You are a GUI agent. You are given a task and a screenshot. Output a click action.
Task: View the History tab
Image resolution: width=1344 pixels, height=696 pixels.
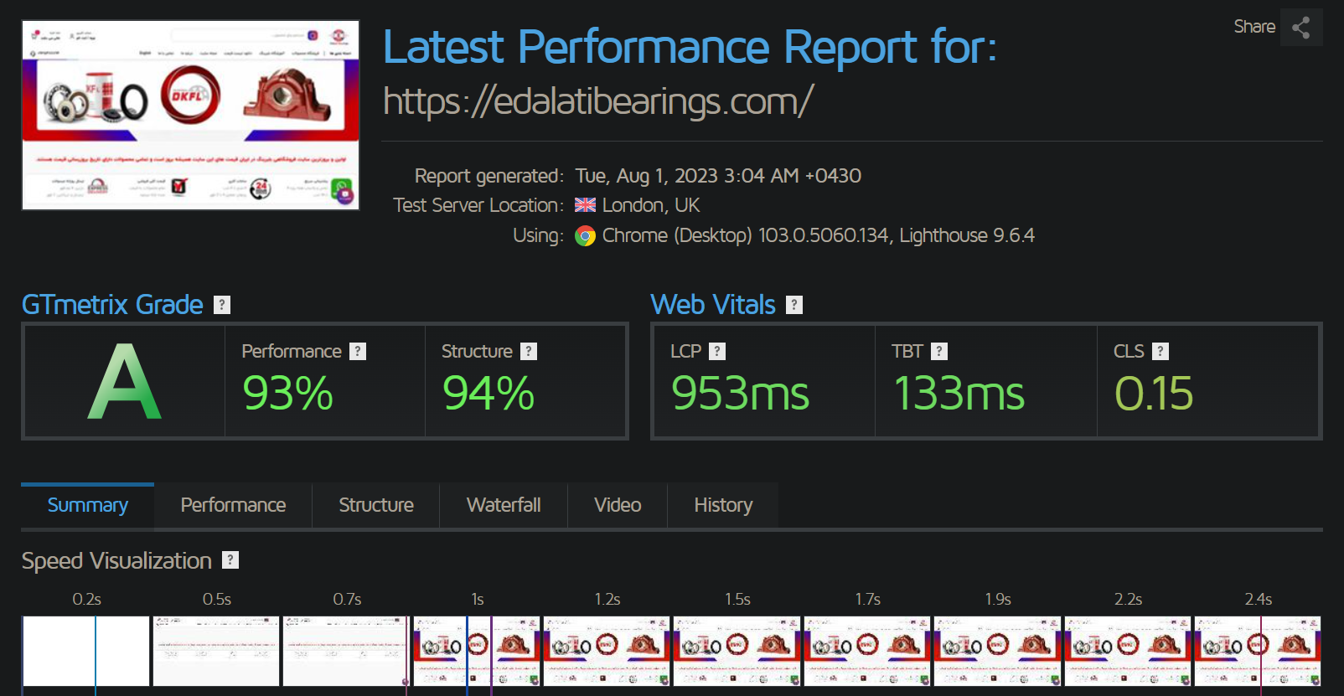(723, 505)
